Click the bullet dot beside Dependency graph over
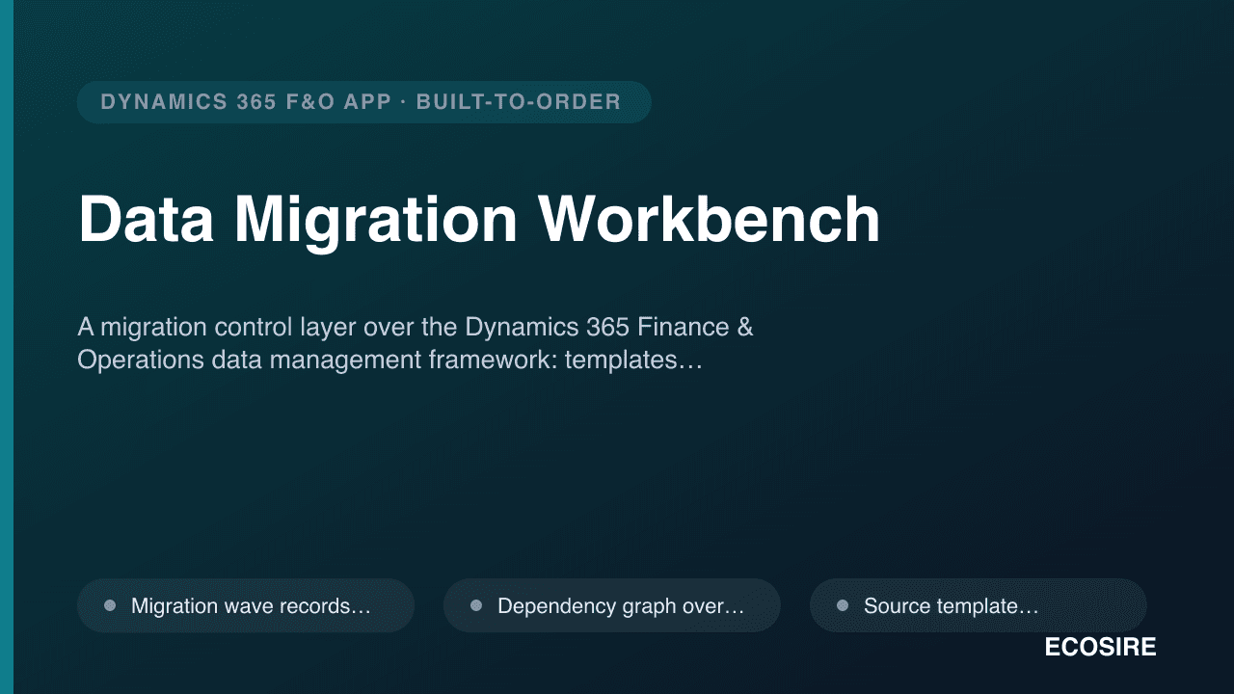 coord(476,605)
